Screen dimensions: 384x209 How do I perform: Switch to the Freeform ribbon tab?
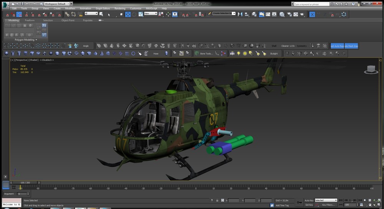coord(30,20)
